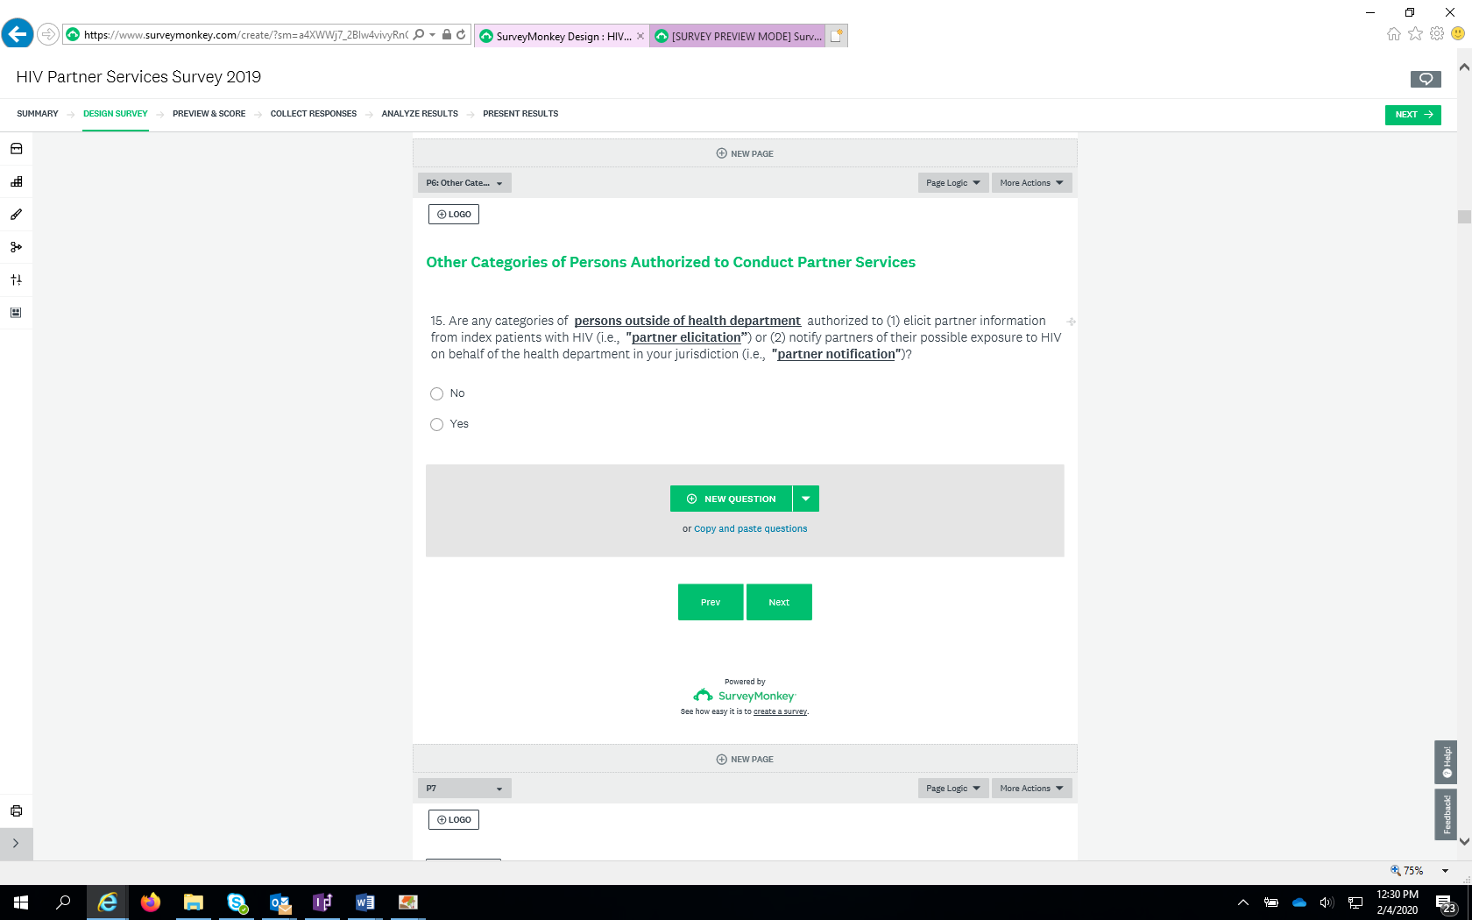This screenshot has width=1472, height=920.
Task: Click the Next page button below the question
Action: (x=779, y=602)
